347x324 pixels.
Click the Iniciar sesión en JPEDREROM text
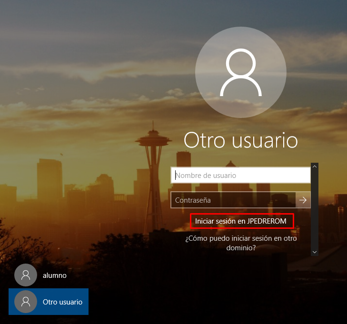pyautogui.click(x=241, y=221)
